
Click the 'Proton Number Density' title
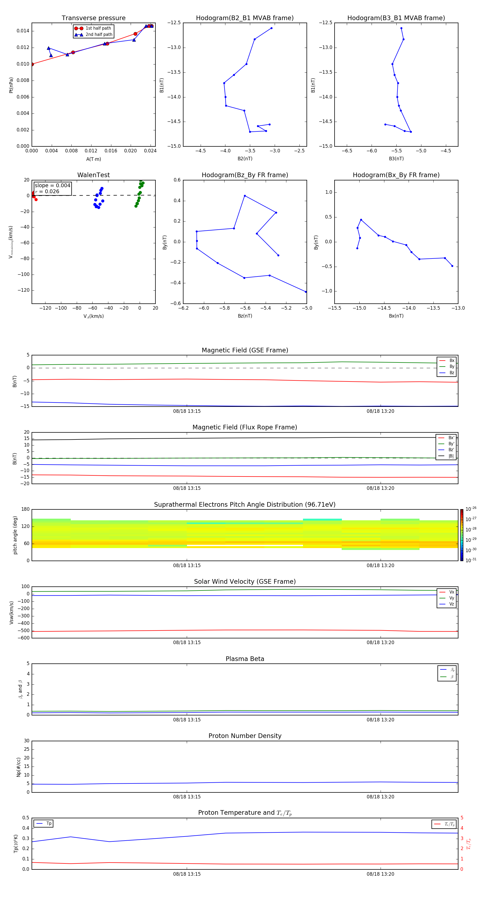point(245,736)
